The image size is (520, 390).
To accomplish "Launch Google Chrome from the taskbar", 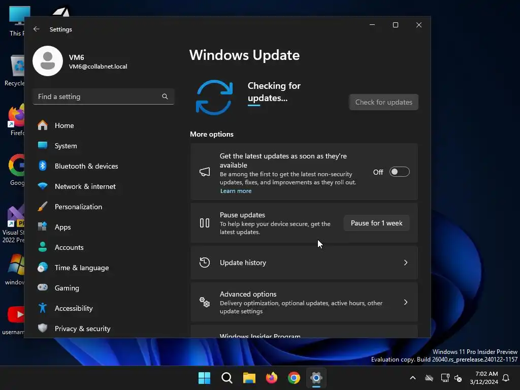I will click(294, 378).
